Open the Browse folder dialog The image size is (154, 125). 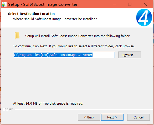[130, 55]
